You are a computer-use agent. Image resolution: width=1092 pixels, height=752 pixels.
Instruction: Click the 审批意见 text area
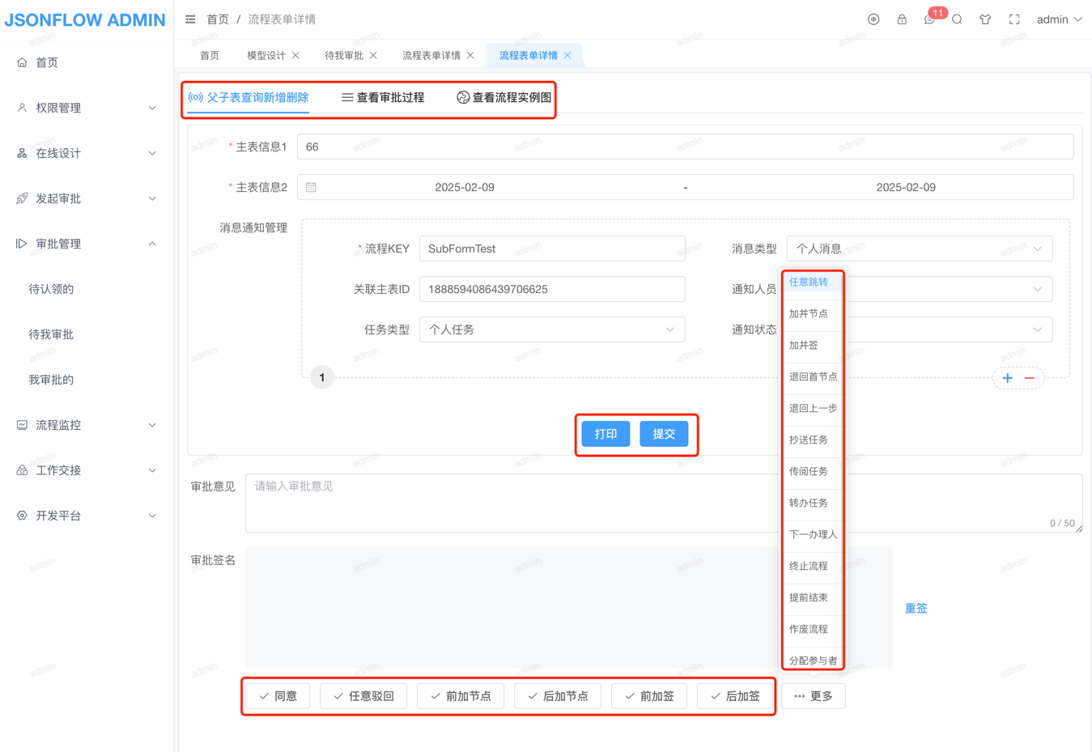pyautogui.click(x=510, y=503)
